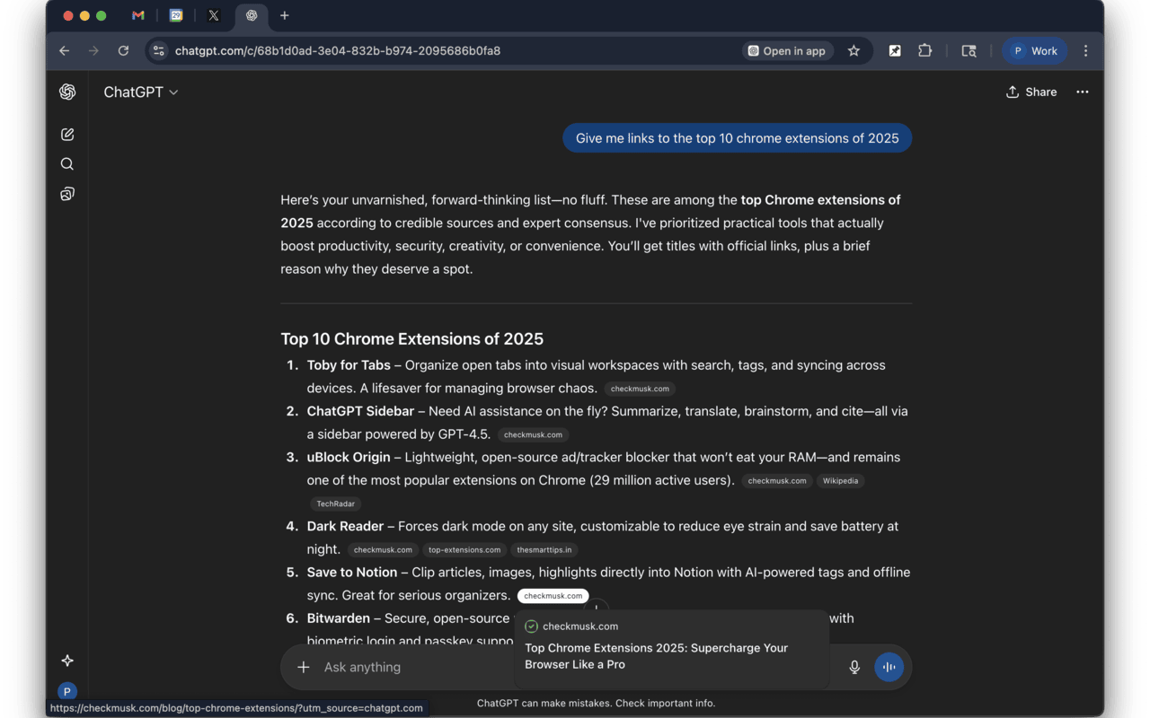Click the user prompt message bubble
This screenshot has height=718, width=1150.
pos(738,138)
